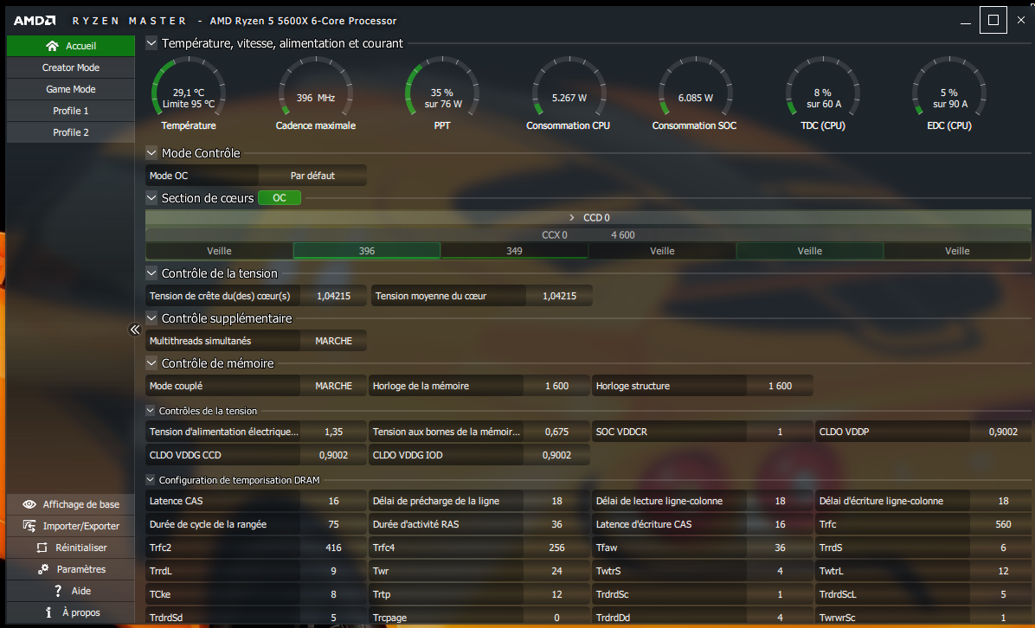
Task: Switch to Game Mode
Action: [71, 89]
